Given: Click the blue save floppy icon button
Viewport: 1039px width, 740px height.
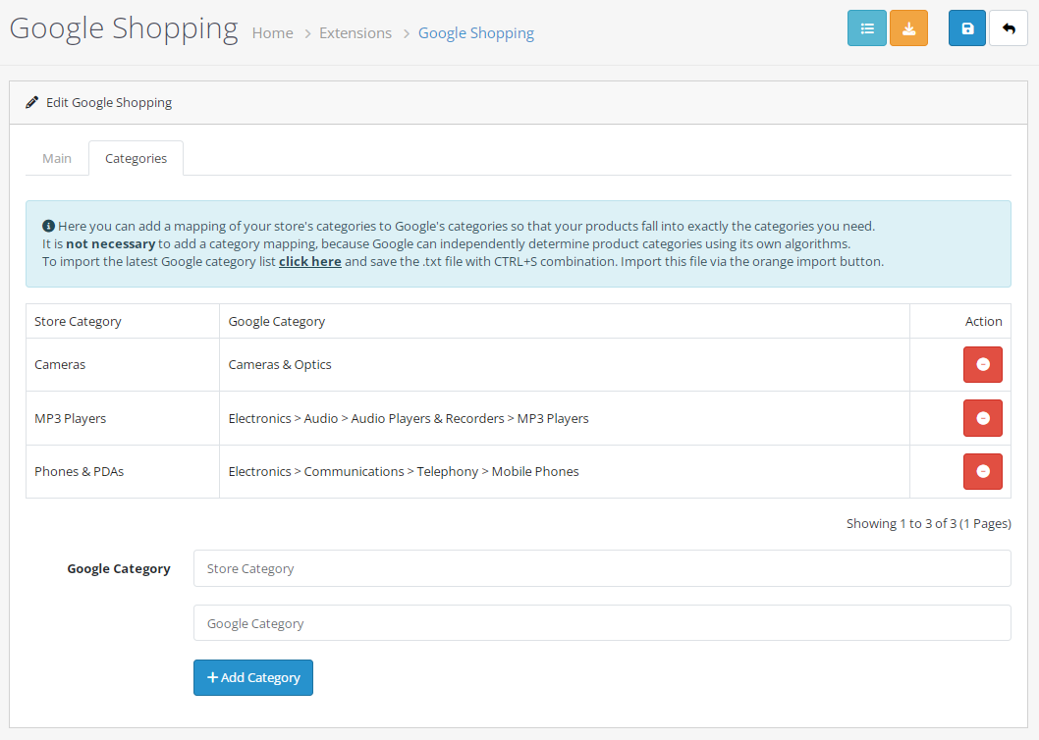Looking at the screenshot, I should [x=967, y=28].
